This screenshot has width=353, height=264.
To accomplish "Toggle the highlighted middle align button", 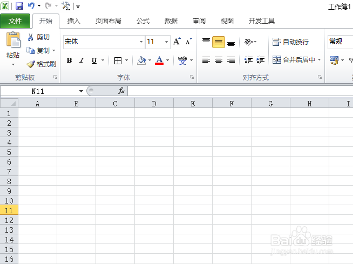I will [x=219, y=42].
